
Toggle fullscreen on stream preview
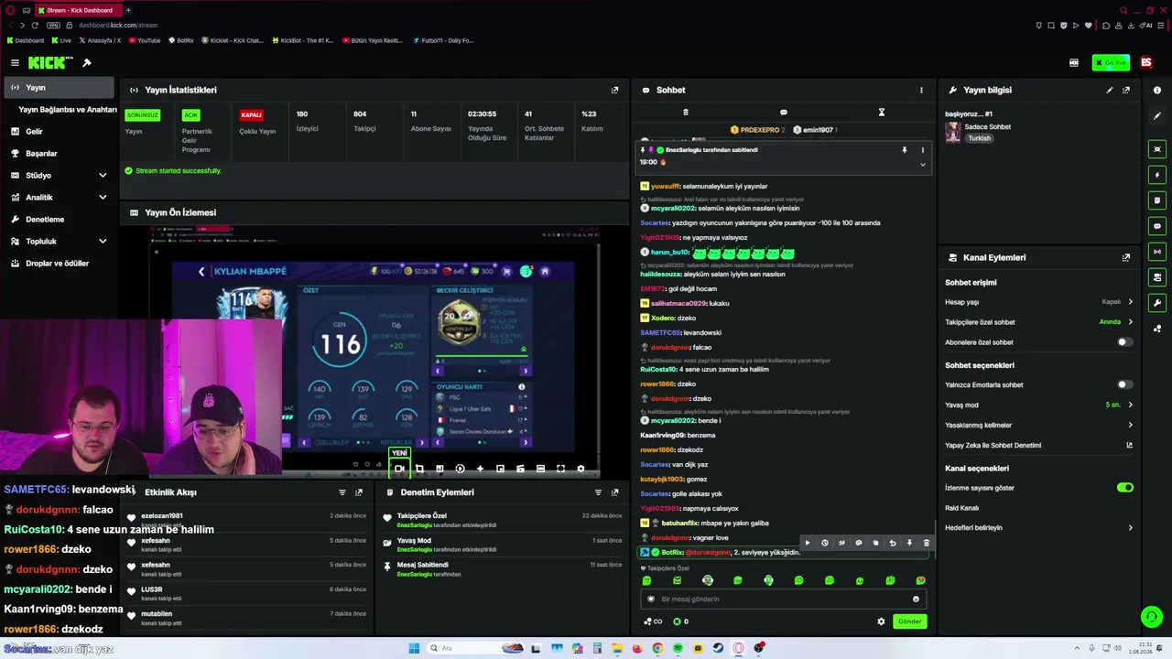pyautogui.click(x=560, y=469)
